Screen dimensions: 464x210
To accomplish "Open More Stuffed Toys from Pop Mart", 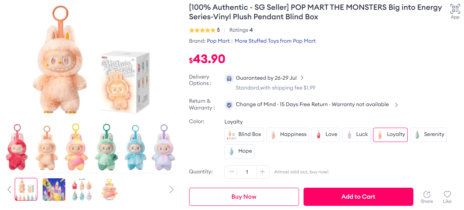I will [275, 41].
